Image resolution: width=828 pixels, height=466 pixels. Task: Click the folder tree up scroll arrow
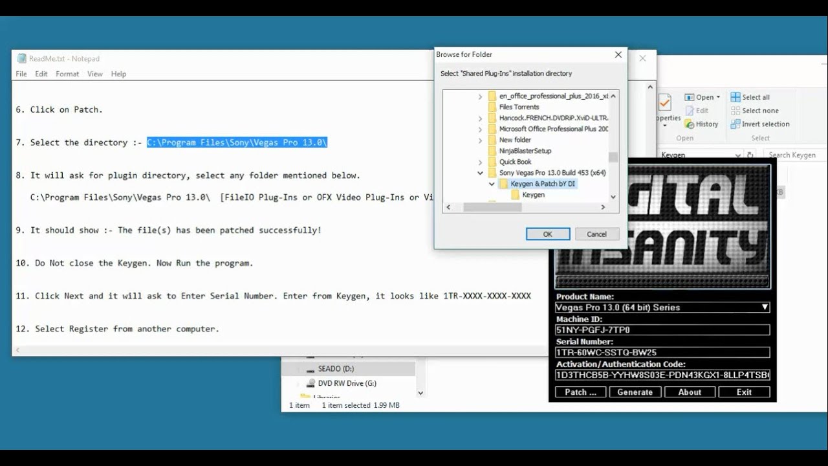pyautogui.click(x=613, y=96)
